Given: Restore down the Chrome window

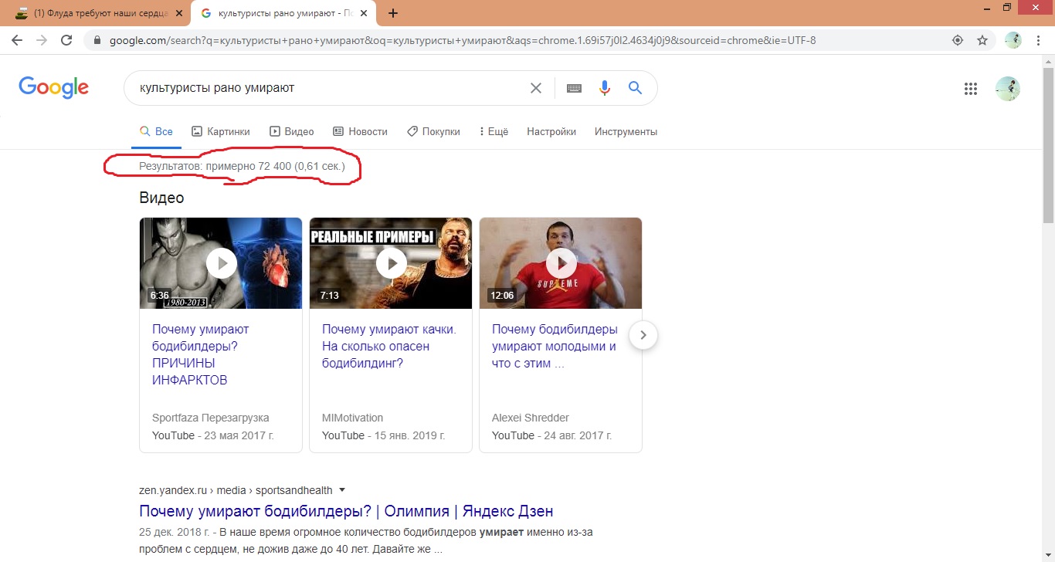Looking at the screenshot, I should (x=1007, y=8).
